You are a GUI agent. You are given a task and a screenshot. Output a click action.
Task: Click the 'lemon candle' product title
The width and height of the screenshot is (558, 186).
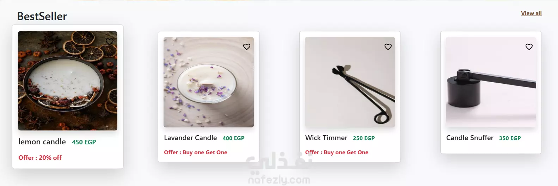42,142
